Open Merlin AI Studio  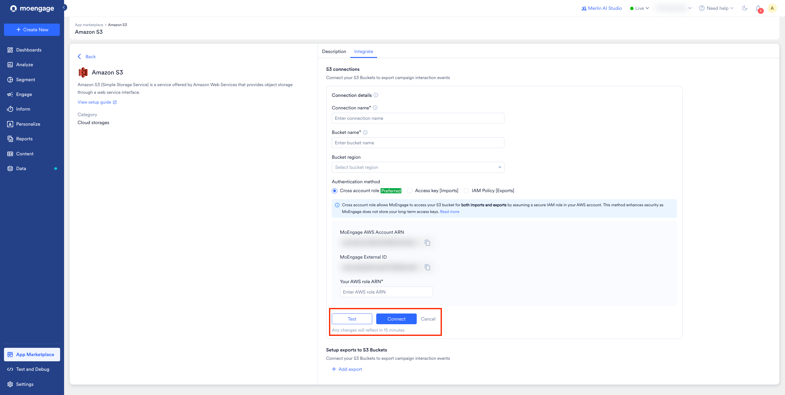tap(602, 8)
